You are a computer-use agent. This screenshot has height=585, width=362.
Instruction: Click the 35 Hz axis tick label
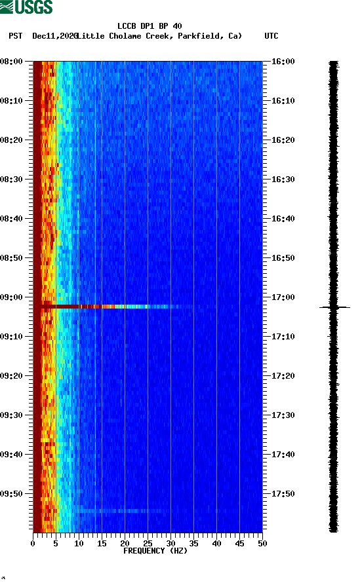pos(193,544)
